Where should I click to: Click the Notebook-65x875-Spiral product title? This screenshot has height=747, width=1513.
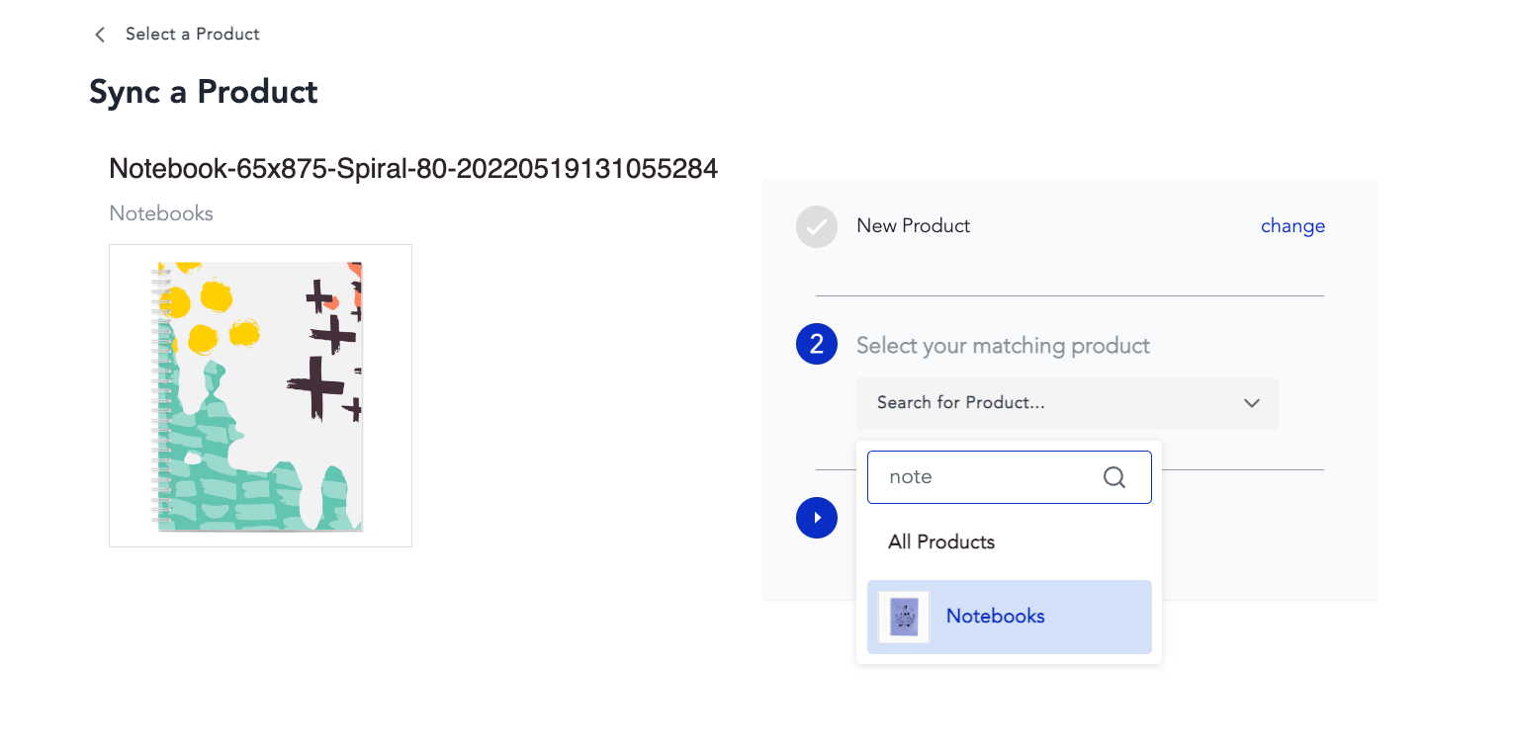(x=413, y=169)
